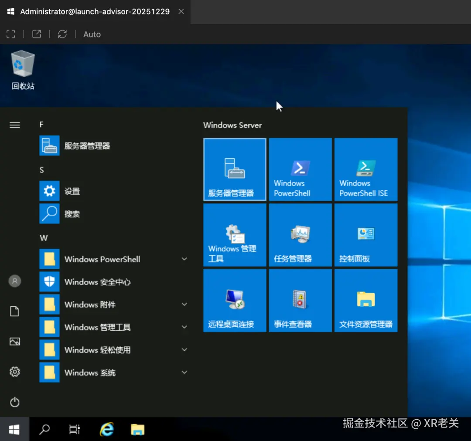Click the Windows Server group title

(232, 125)
